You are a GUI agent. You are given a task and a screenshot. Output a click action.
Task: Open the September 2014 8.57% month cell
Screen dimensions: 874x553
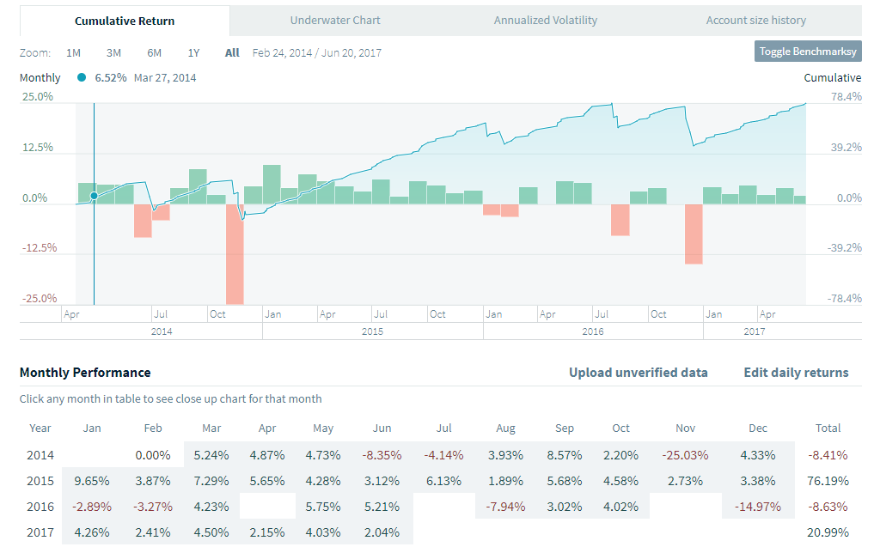coord(565,454)
